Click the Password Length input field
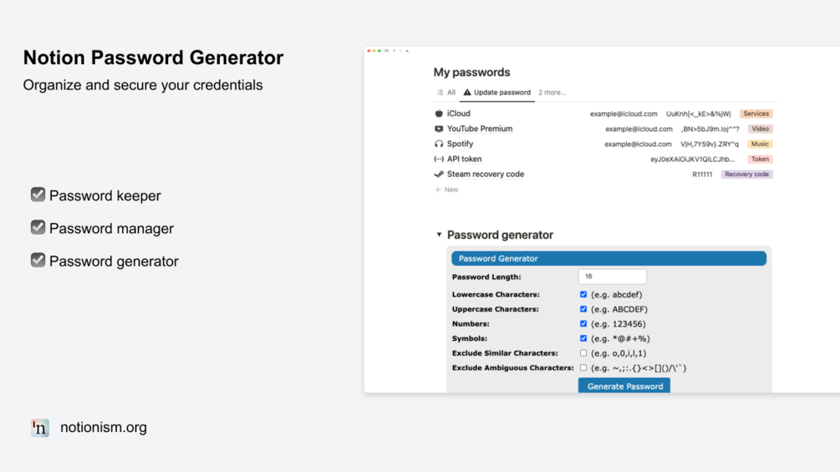840x472 pixels. pyautogui.click(x=612, y=277)
